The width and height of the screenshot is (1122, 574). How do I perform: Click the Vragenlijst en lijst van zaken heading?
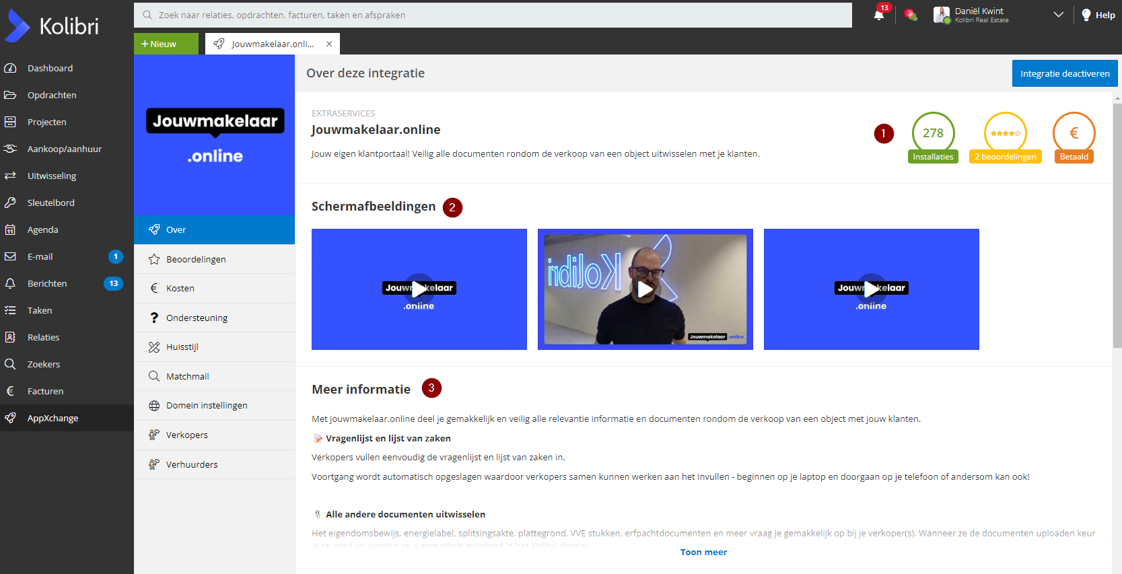pyautogui.click(x=388, y=438)
